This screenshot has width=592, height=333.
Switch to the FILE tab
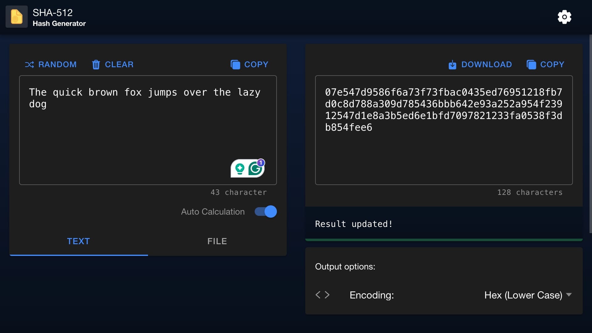(x=217, y=241)
